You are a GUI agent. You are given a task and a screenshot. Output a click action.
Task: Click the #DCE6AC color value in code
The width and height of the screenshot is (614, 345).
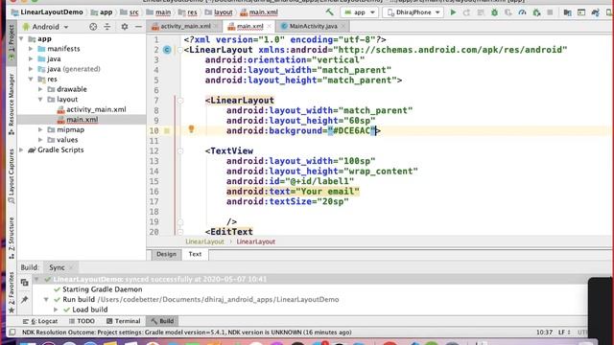[351, 130]
